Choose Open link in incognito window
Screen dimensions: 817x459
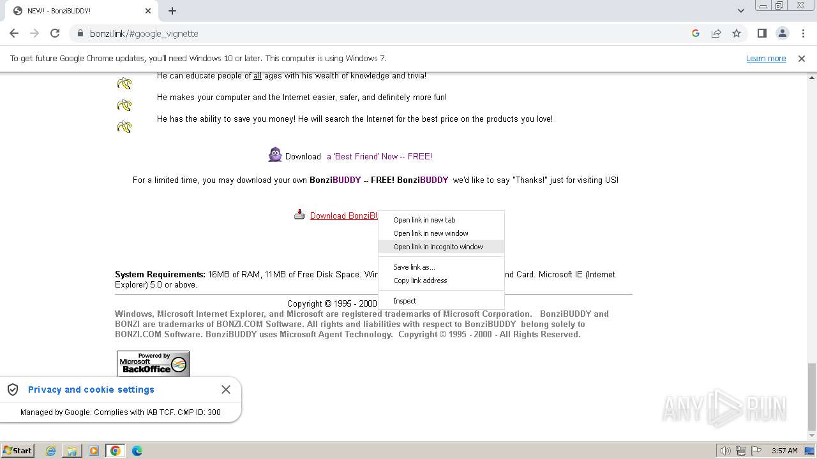(441, 247)
